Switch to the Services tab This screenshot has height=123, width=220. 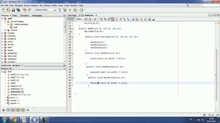[24, 15]
